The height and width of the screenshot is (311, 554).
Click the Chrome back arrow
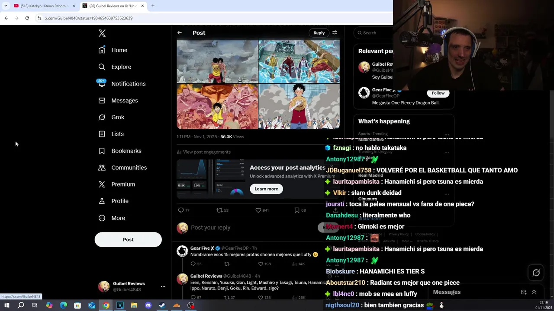(x=6, y=18)
